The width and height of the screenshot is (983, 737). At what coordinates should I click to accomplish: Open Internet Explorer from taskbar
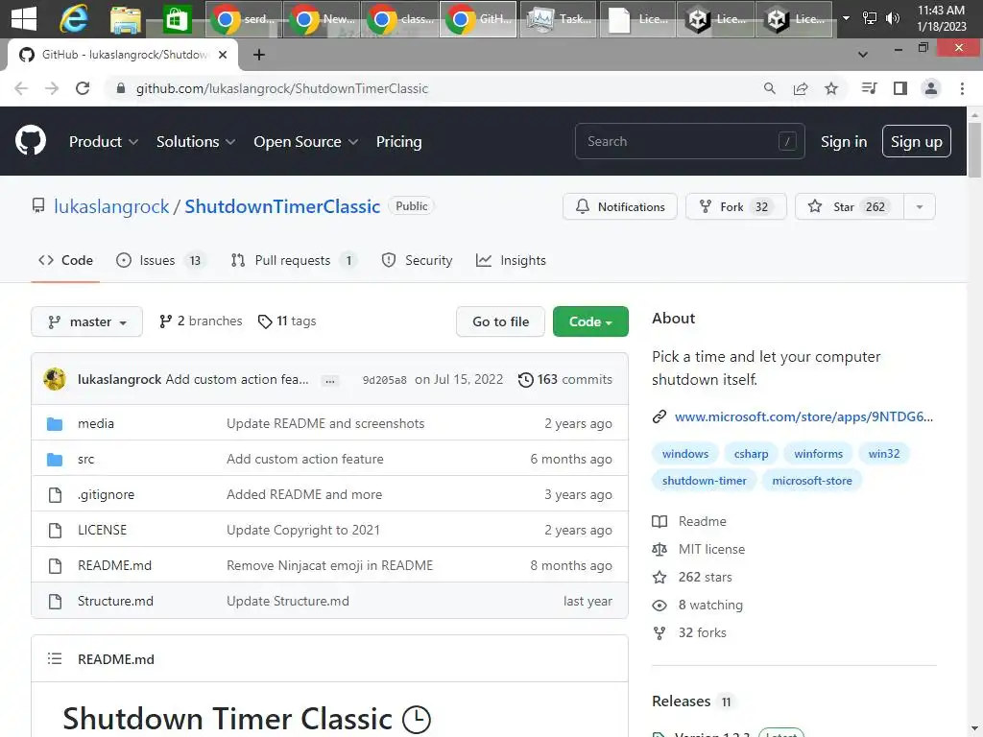tap(74, 19)
